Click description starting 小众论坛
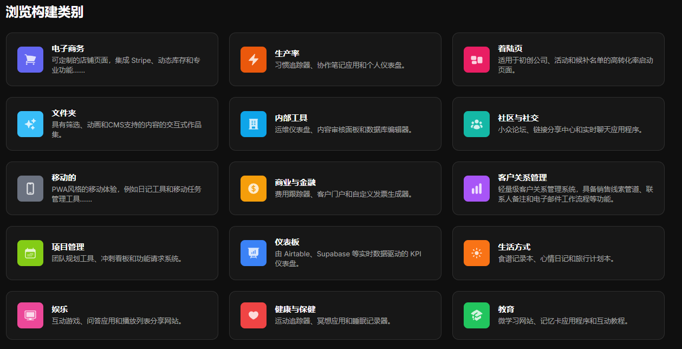Screen dimensions: 682x349 pos(570,130)
